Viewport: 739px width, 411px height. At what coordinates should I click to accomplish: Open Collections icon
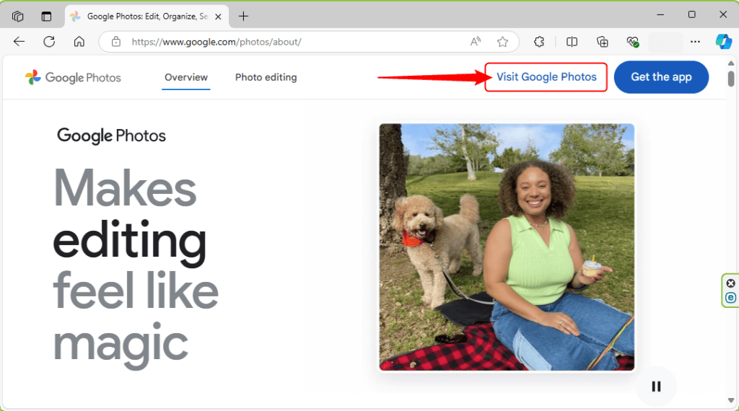pos(603,42)
